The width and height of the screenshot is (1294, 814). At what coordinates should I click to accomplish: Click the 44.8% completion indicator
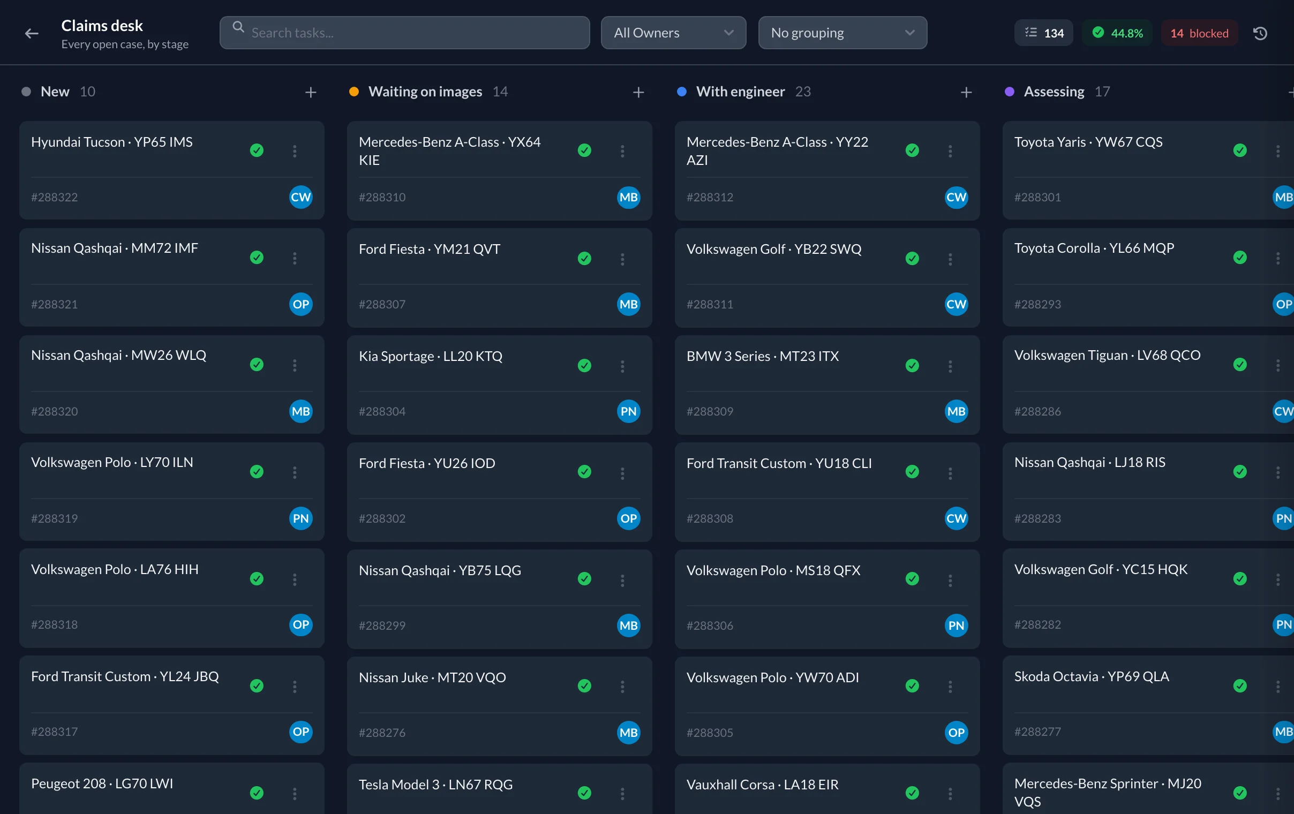1117,33
